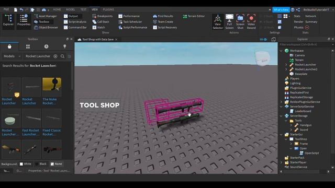Screen dimensions: 335x188
Task: Open the Object Browser
Action: [46, 28]
